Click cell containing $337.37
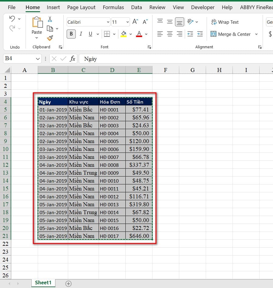The image size is (273, 288). 139,165
